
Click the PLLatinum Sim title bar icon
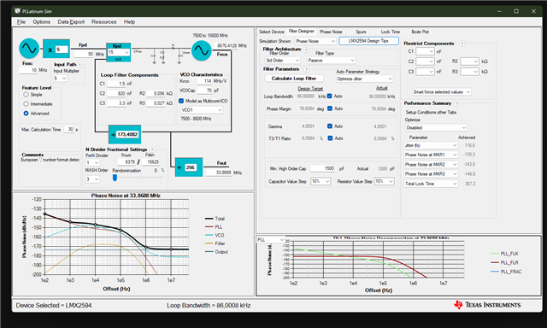[x=17, y=11]
